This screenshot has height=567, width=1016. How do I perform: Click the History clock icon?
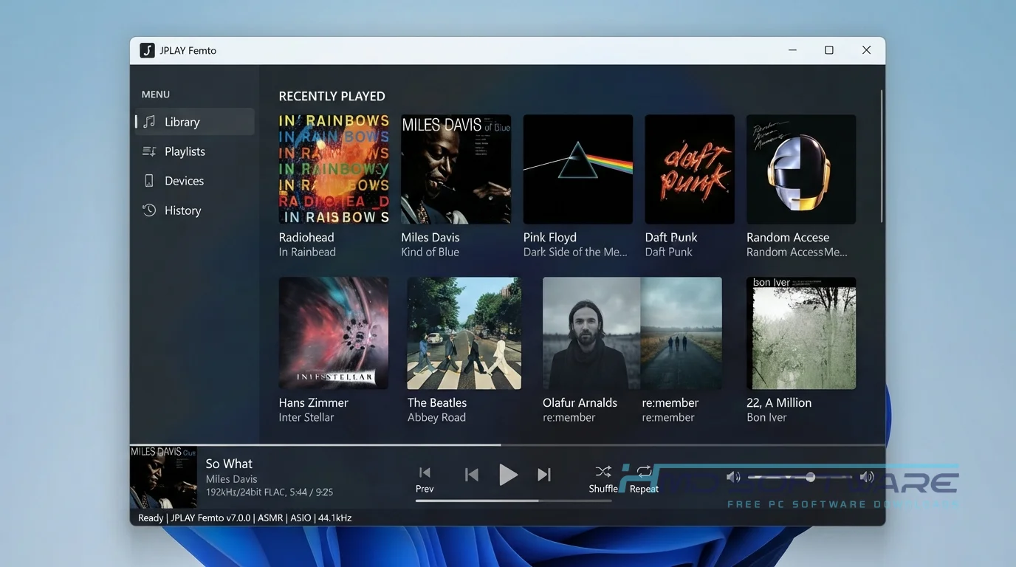coord(149,210)
